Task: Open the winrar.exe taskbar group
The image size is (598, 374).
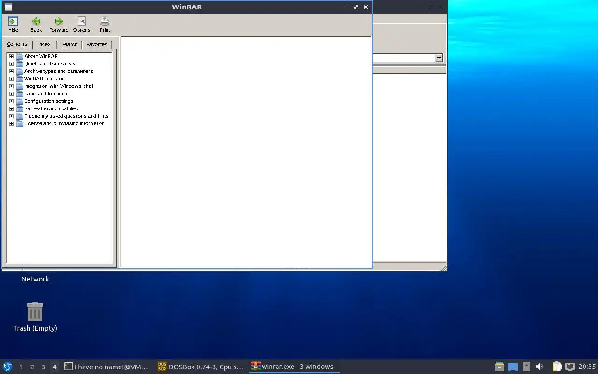Action: (293, 367)
